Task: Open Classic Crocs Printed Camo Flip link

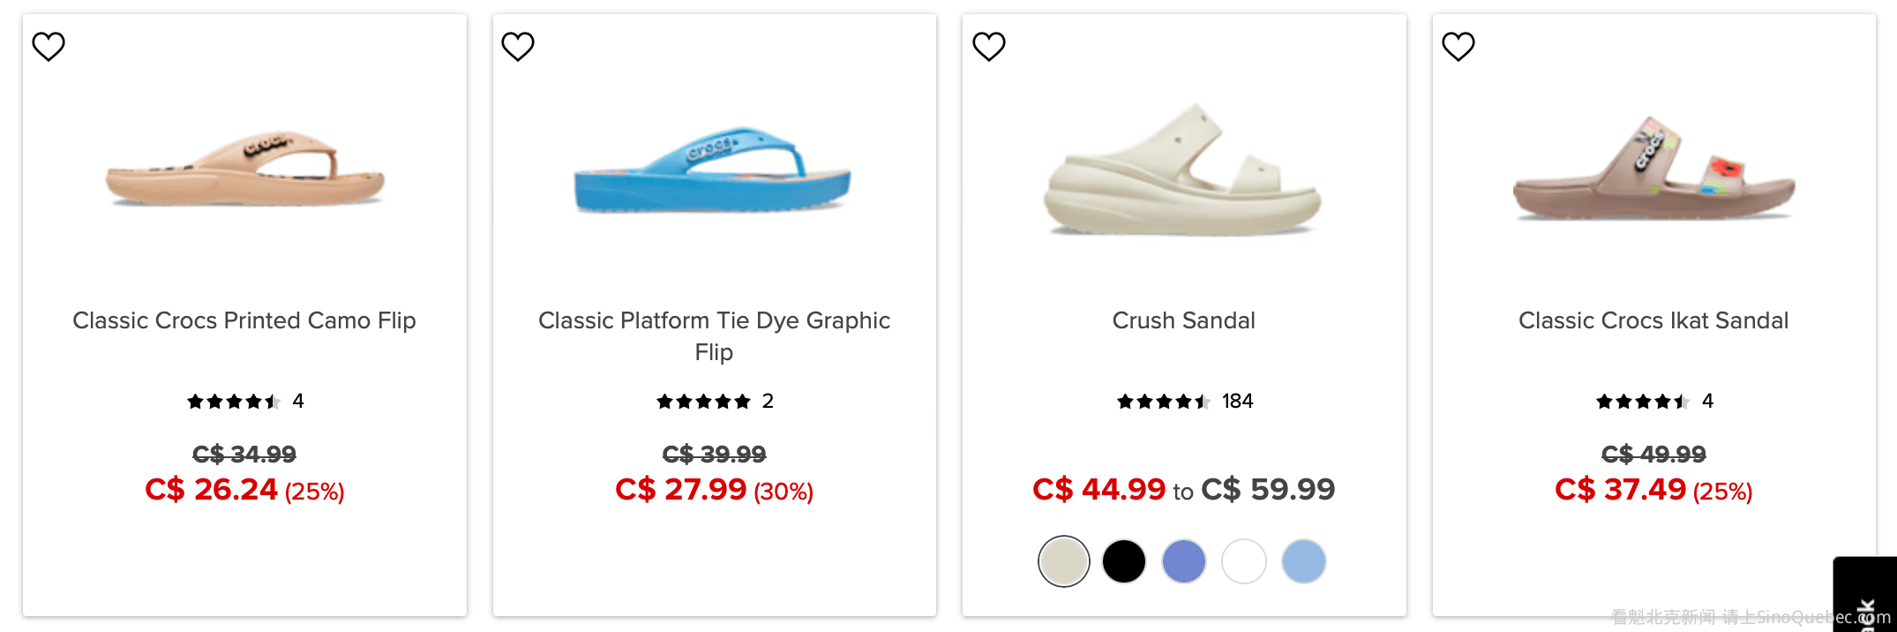Action: coord(244,320)
